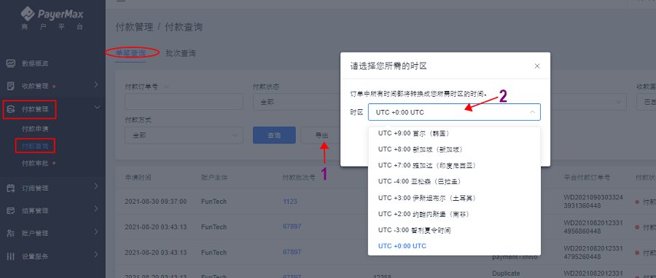Click the 账户管理 account icon
This screenshot has width=656, height=278.
[x=11, y=234]
